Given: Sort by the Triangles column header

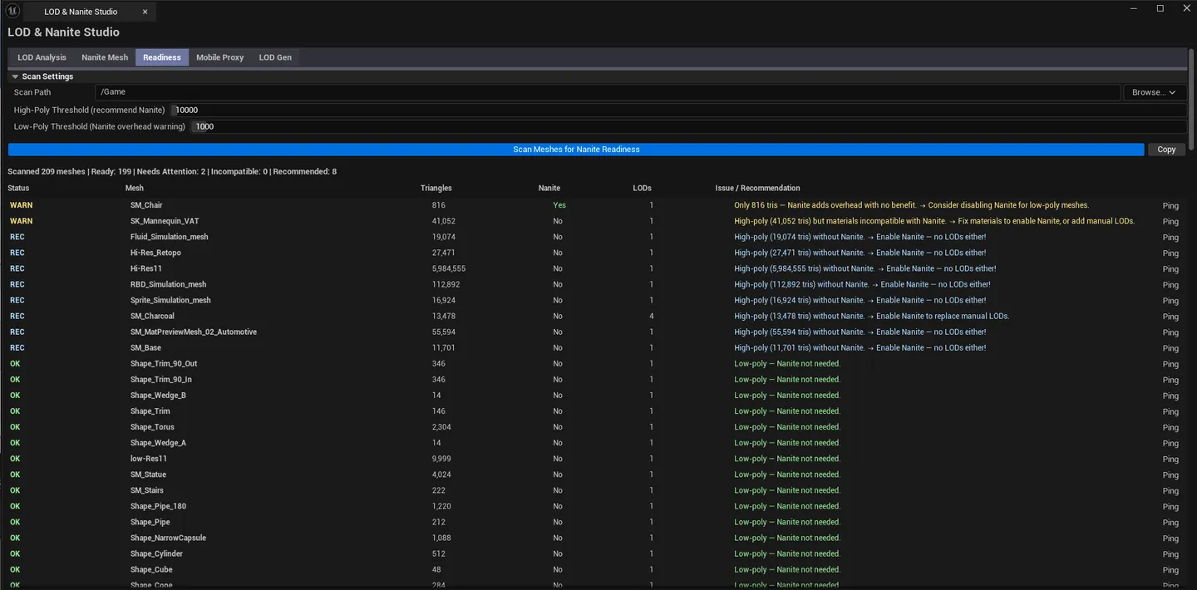Looking at the screenshot, I should [x=436, y=188].
